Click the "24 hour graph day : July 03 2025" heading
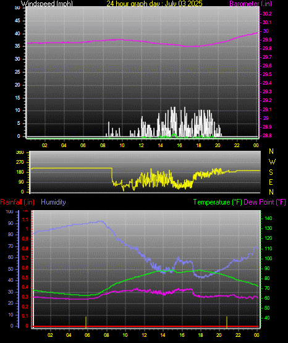The image size is (288, 343). pyautogui.click(x=155, y=4)
